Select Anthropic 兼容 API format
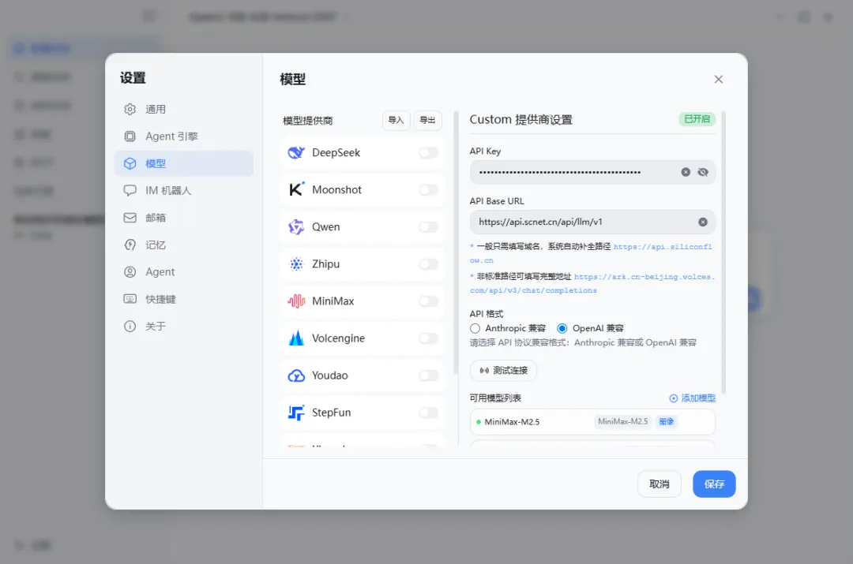Viewport: 853px width, 564px height. 475,328
